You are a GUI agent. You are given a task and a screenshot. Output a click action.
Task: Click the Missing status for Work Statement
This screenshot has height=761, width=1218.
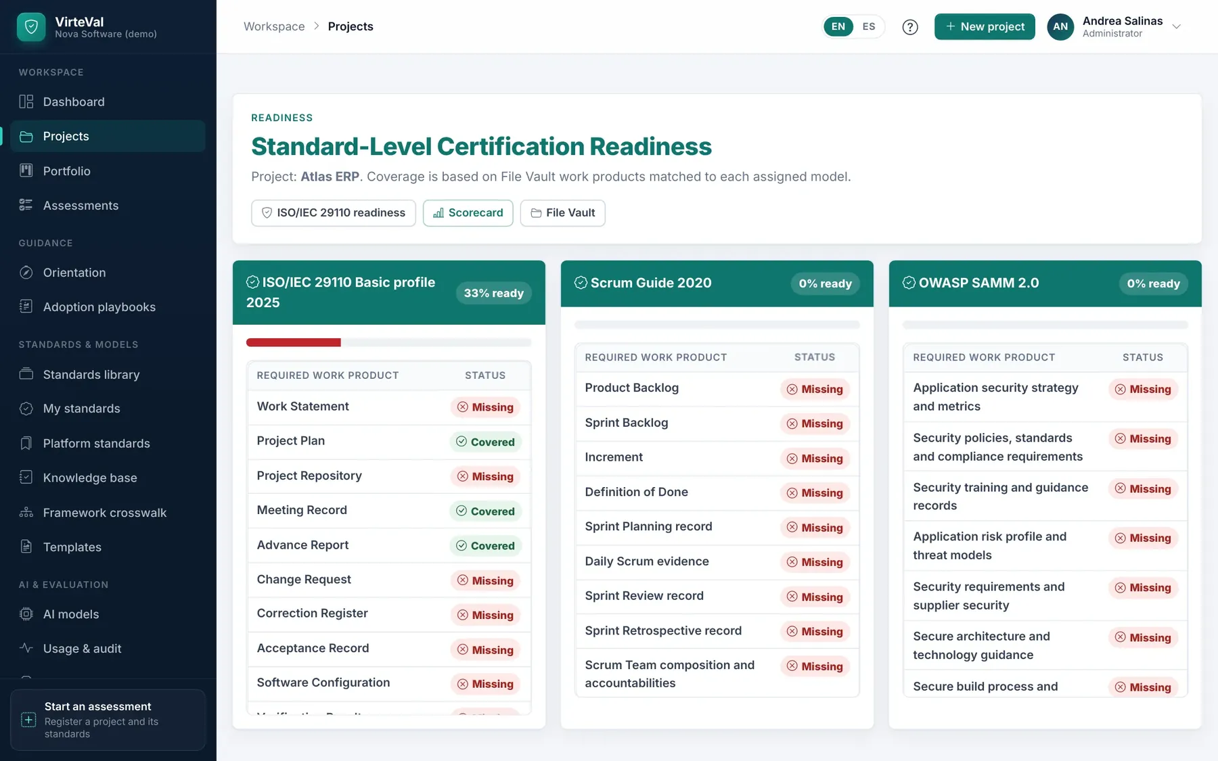point(486,407)
